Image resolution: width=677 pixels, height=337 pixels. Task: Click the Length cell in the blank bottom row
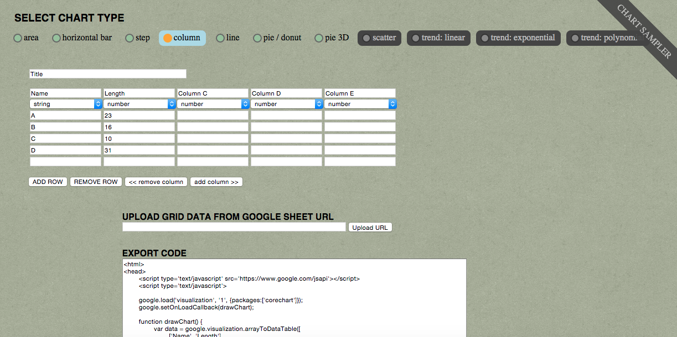[x=139, y=162]
